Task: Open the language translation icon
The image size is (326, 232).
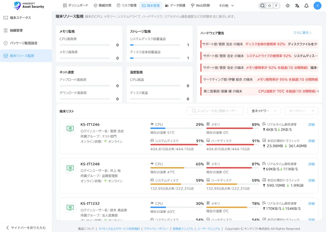Action: (297, 6)
